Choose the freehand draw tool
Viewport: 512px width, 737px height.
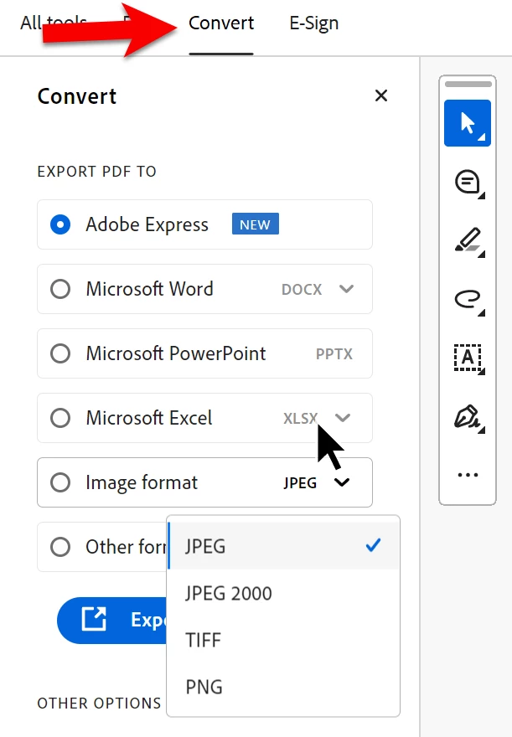(x=468, y=299)
